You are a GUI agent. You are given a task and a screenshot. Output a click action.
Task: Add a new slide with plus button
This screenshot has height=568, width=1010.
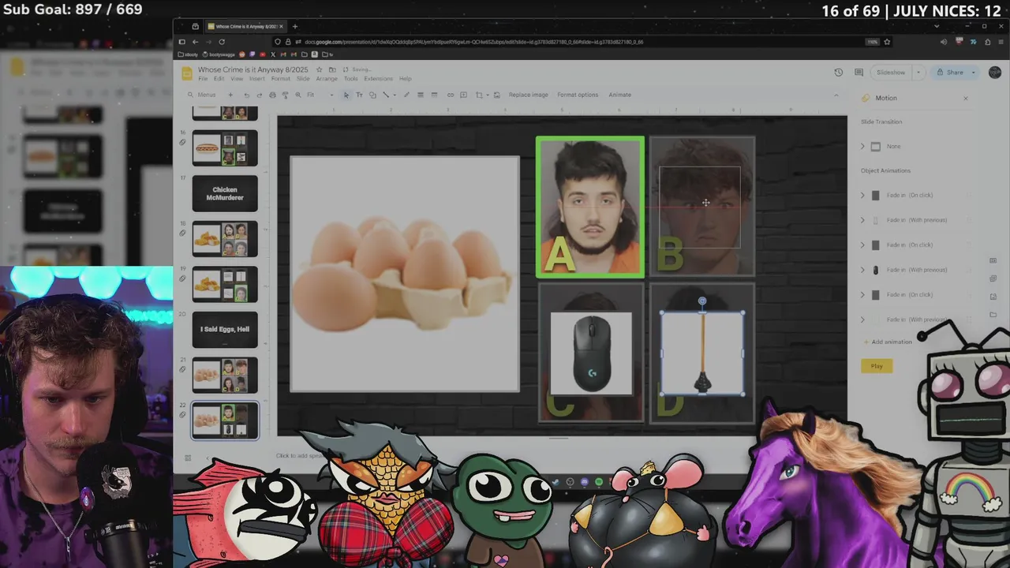230,95
